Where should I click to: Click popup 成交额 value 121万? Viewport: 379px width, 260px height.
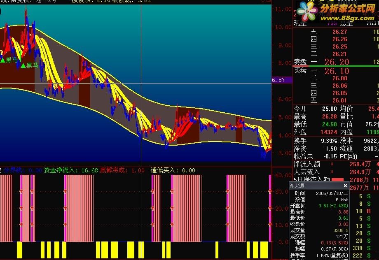point(342,236)
